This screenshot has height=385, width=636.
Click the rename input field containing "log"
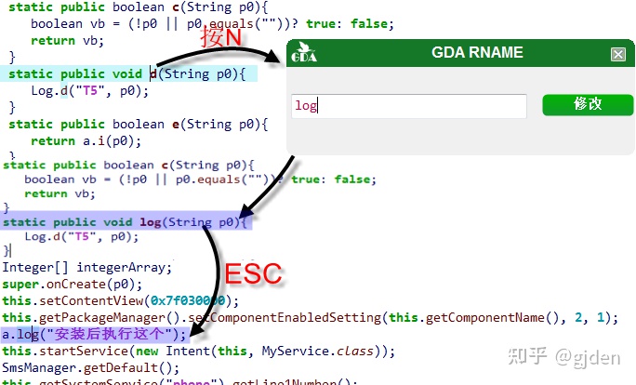pos(409,106)
